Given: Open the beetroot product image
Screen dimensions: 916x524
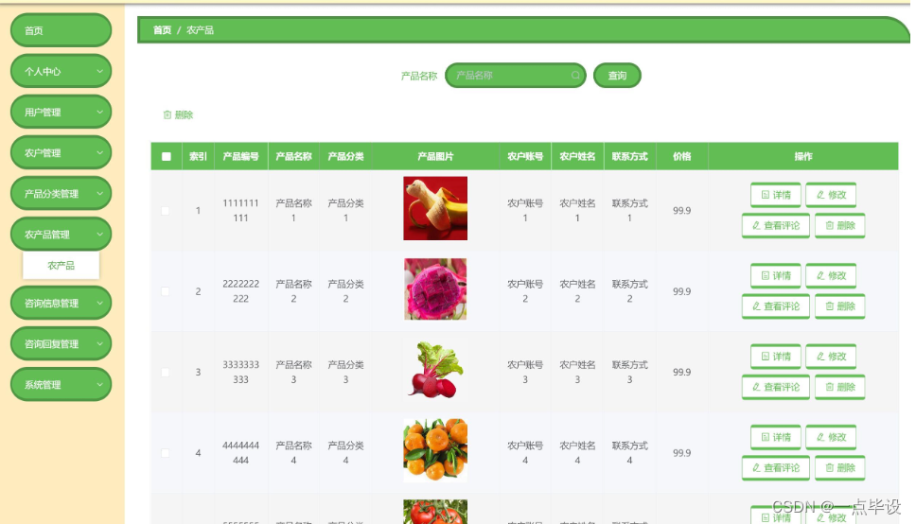Looking at the screenshot, I should [x=435, y=370].
